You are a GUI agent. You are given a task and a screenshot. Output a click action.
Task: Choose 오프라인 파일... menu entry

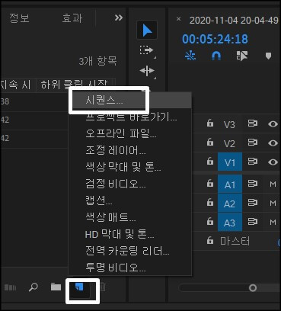[x=130, y=133]
